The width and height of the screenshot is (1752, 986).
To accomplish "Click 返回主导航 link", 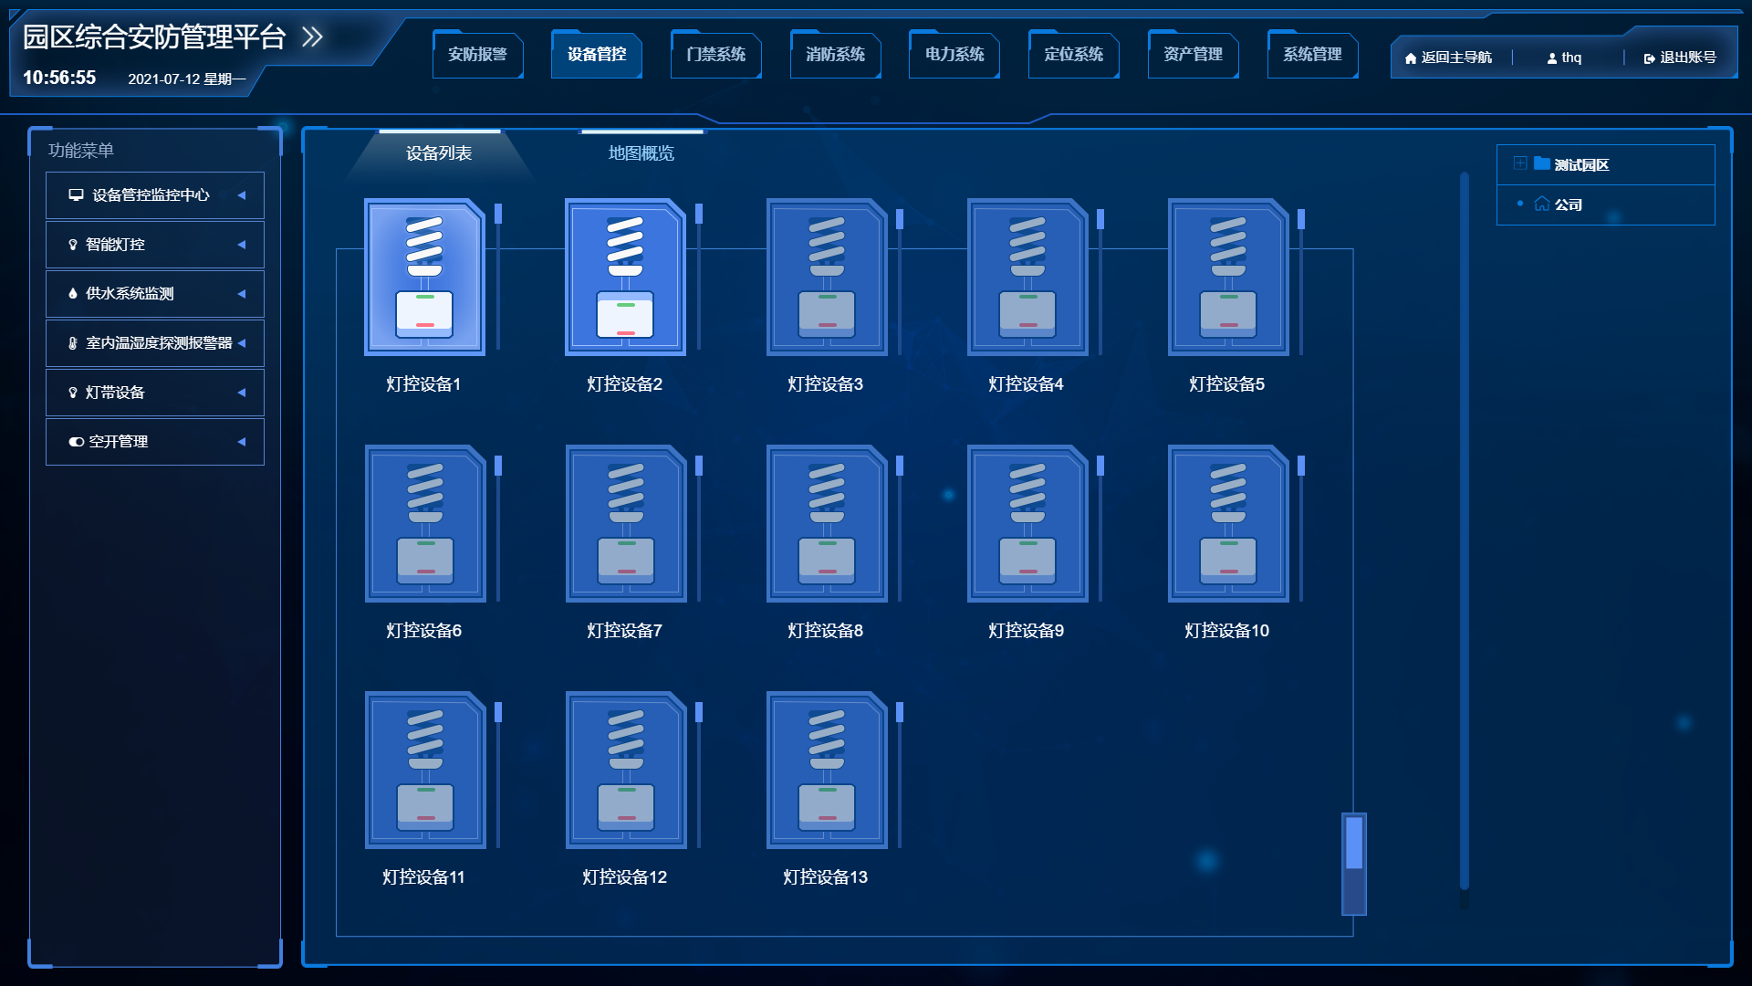I will 1448,58.
